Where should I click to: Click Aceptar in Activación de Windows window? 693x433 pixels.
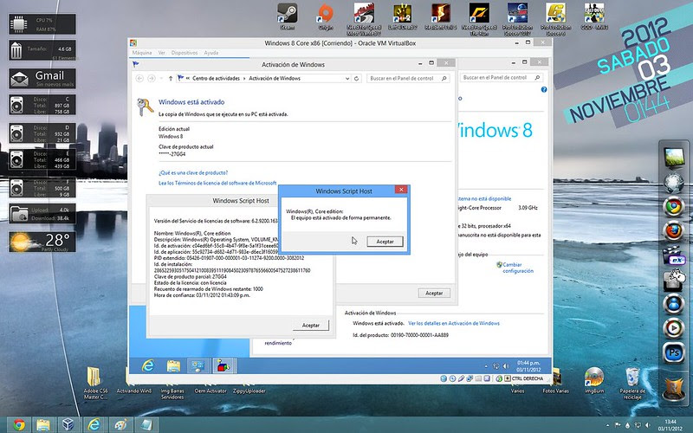coord(434,294)
